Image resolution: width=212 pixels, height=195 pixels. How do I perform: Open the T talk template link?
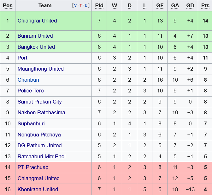[x=81, y=5]
